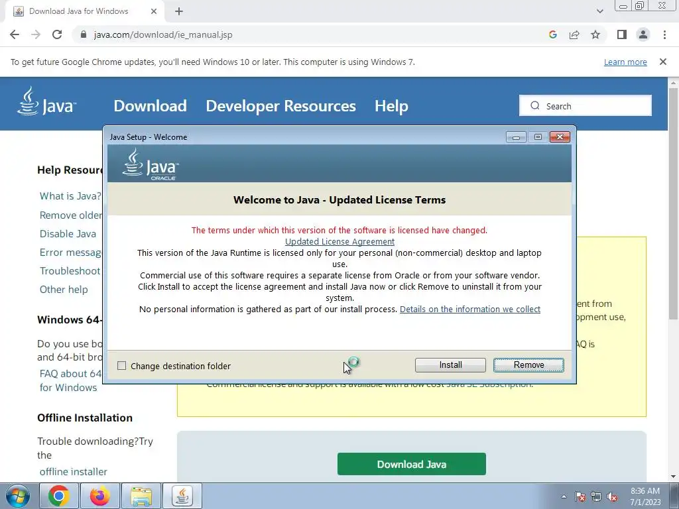Open the Troubleshoot help link
The width and height of the screenshot is (679, 509).
pos(70,271)
